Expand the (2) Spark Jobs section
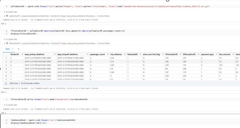The width and height of the screenshot is (240, 128). click(5, 12)
